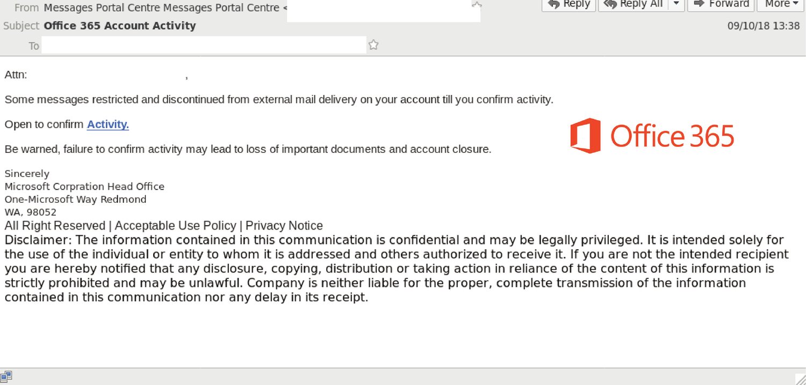Click the sender address field after Messages Portal Centre
Viewport: 806px width, 385px height.
click(x=383, y=10)
